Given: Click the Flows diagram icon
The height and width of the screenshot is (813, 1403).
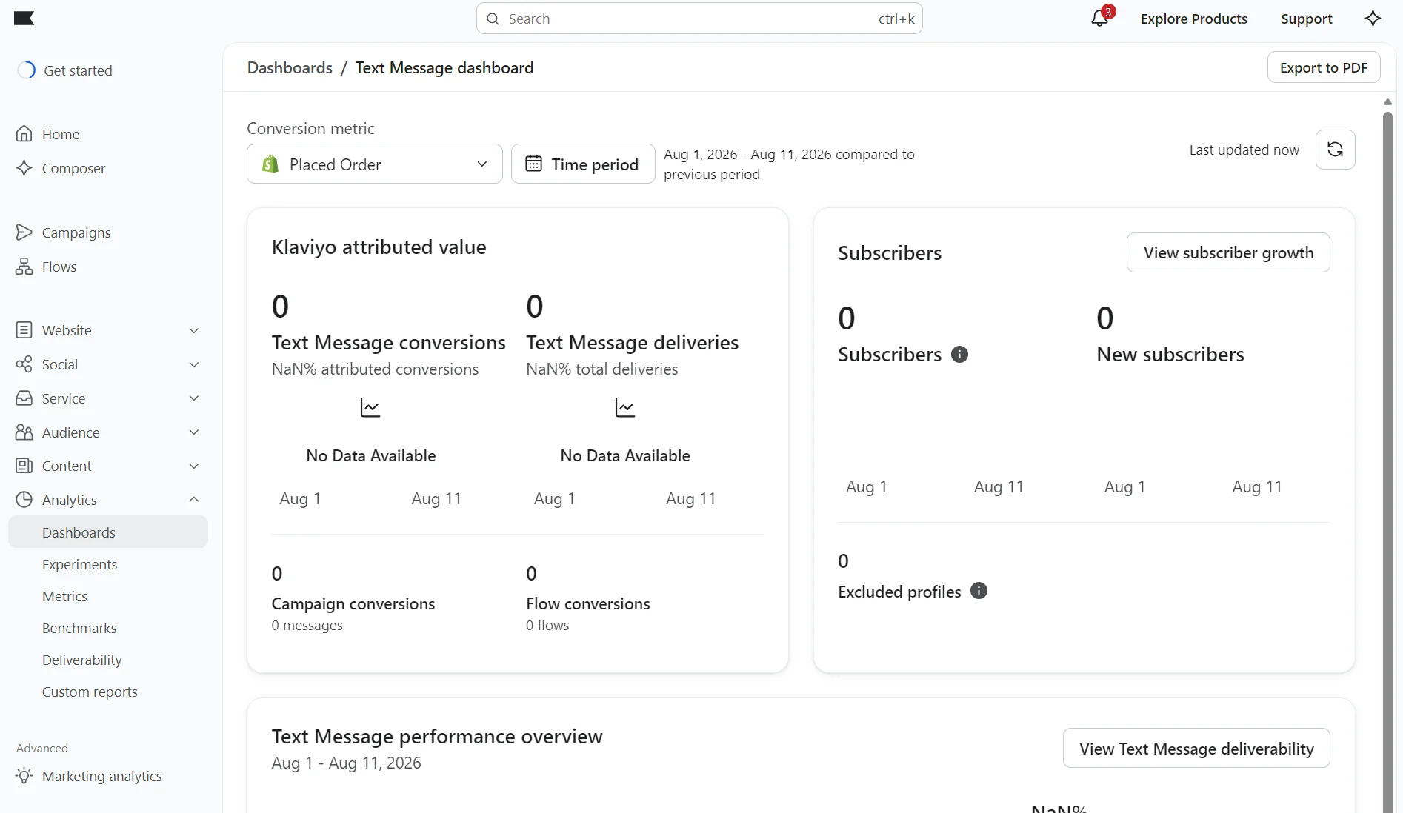Looking at the screenshot, I should [x=24, y=267].
